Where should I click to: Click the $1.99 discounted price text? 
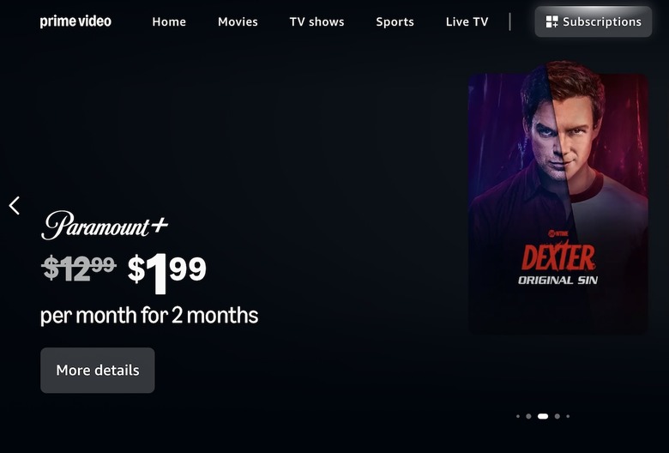click(167, 273)
